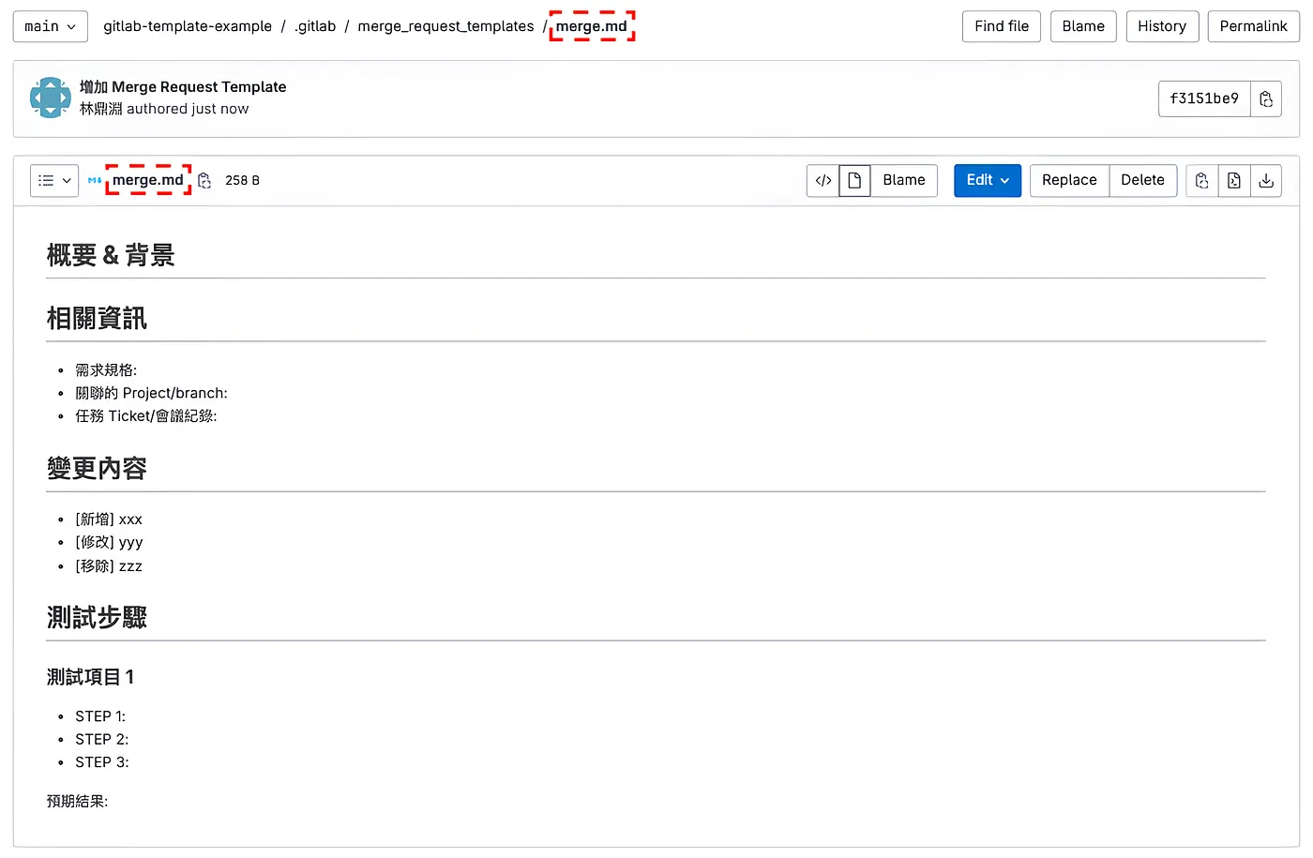Click the 測試步驟 heading
Screen dimensions: 1313x858
point(97,617)
